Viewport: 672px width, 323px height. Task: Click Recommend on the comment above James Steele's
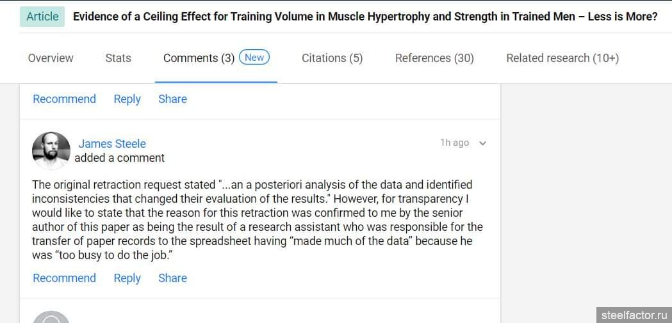(x=64, y=99)
